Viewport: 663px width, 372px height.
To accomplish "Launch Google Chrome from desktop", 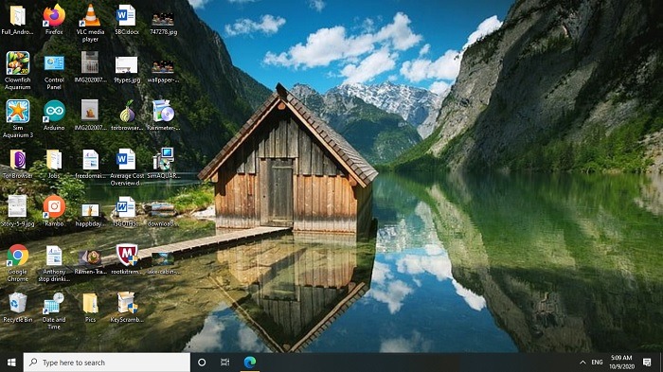I will [x=17, y=263].
